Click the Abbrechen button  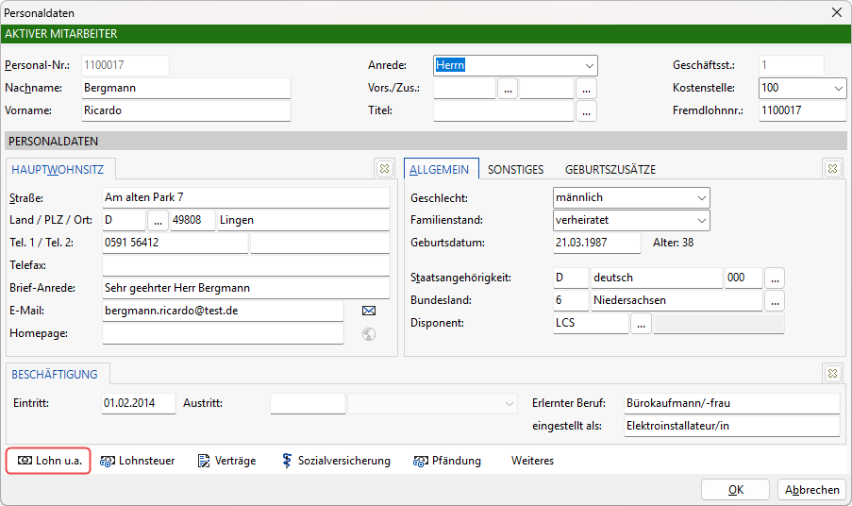pyautogui.click(x=811, y=490)
